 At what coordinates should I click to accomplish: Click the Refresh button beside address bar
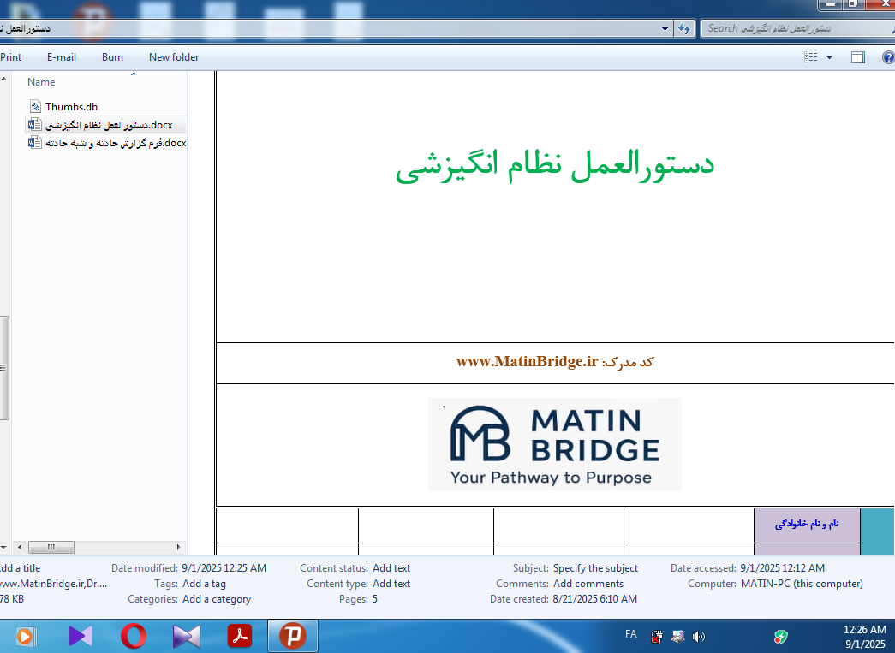(684, 28)
